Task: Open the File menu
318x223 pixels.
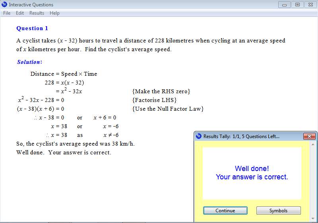Action: (x=7, y=13)
